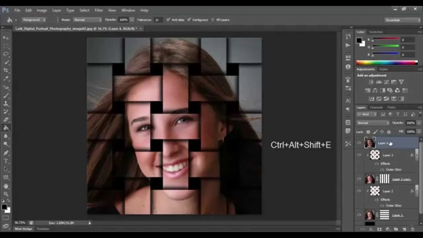Select the Lasso tool
423x238 pixels.
click(x=6, y=54)
